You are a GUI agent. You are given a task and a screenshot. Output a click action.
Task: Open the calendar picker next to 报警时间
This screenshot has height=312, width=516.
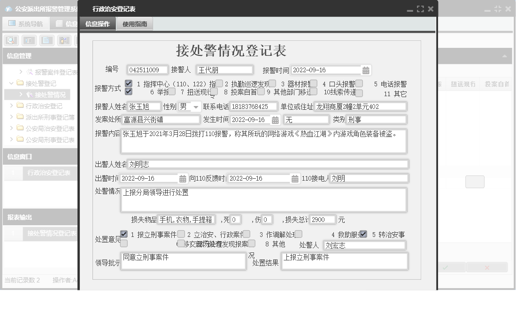pyautogui.click(x=367, y=70)
